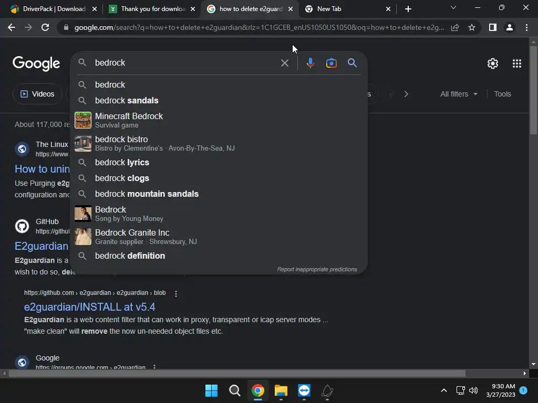This screenshot has height=403, width=538.
Task: Close the DriverPack tab
Action: coord(95,9)
